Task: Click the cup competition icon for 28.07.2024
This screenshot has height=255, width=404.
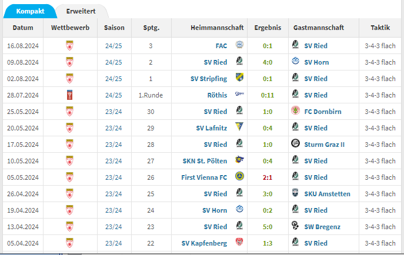Action: tap(70, 95)
